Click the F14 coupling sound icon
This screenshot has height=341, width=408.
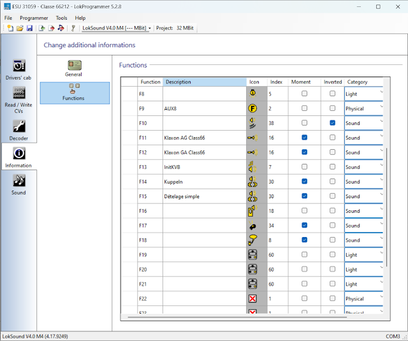tap(252, 182)
